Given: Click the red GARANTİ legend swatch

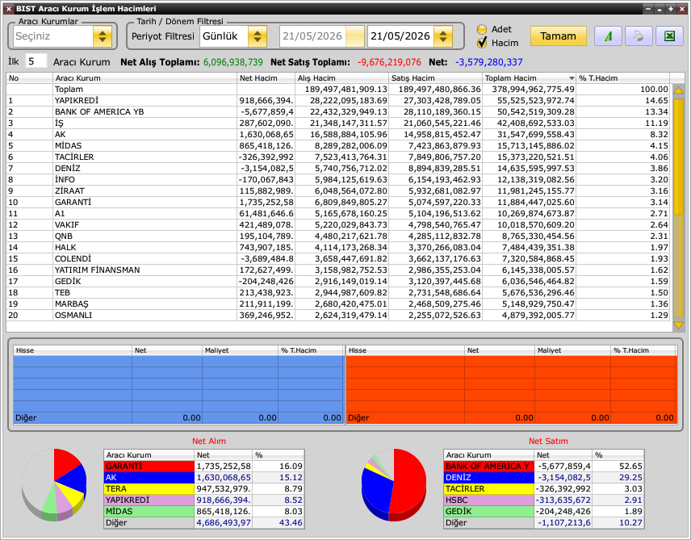Looking at the screenshot, I should coord(149,466).
